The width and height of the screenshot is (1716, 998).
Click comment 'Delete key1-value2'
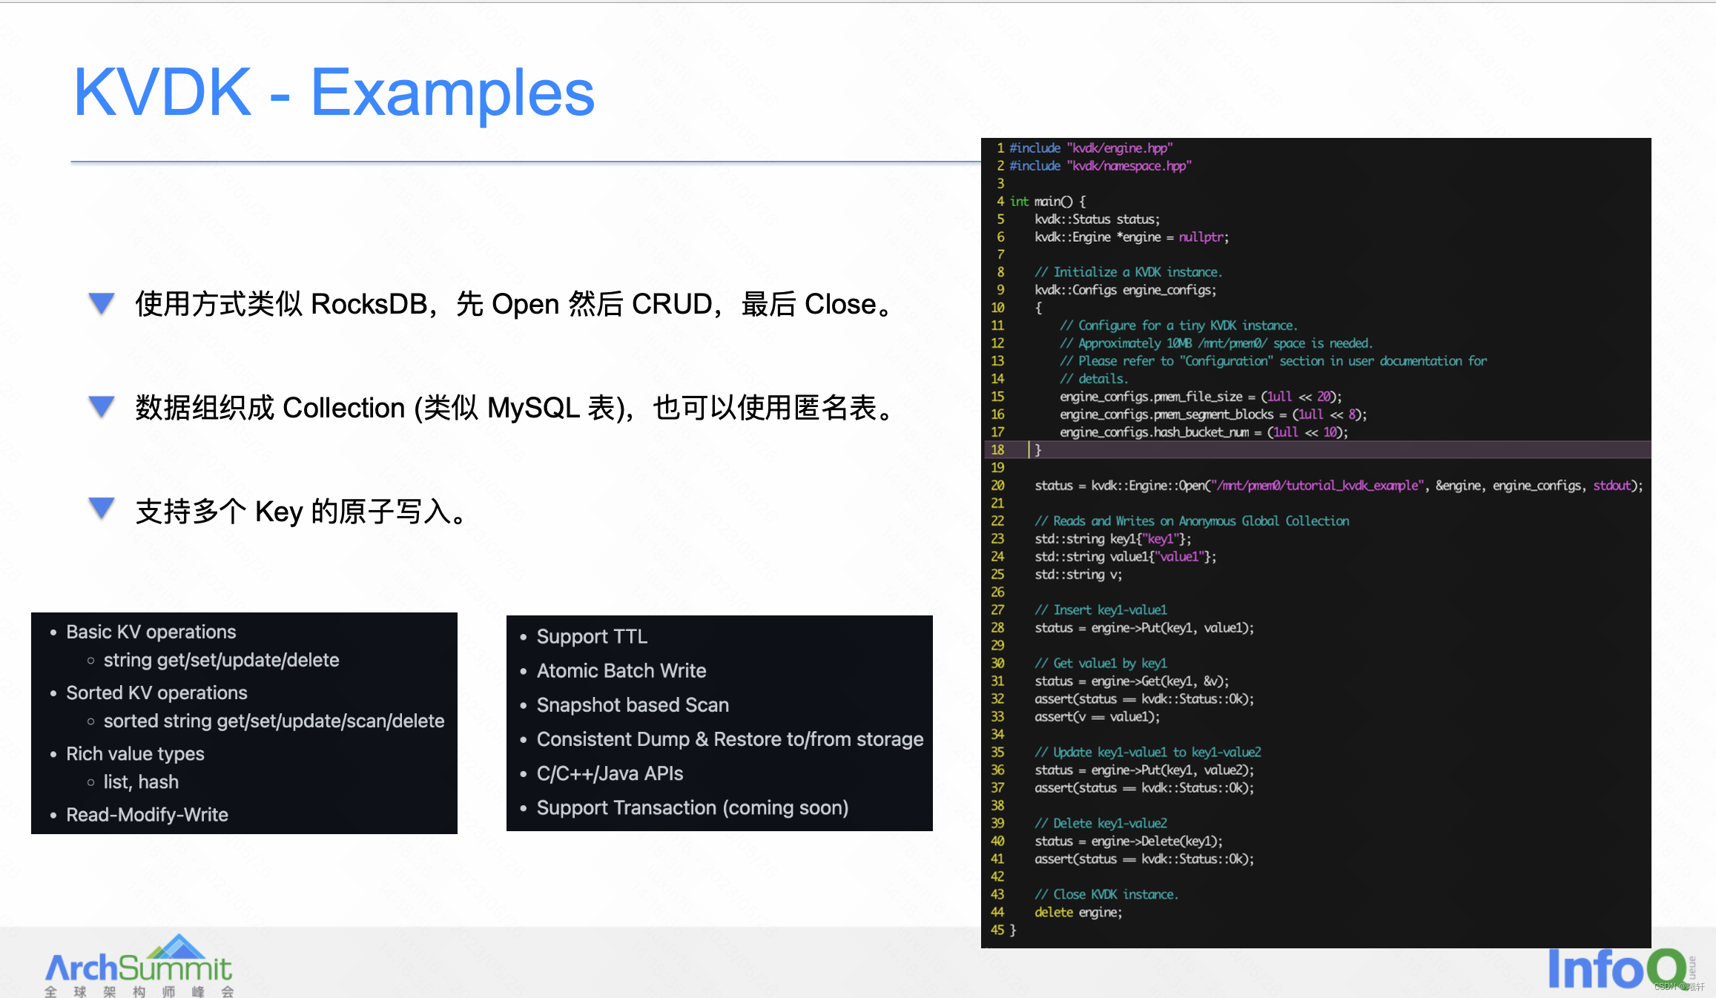(1100, 824)
